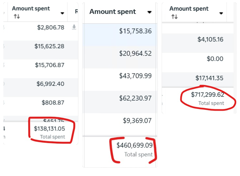Select the $15,625.28 amount cell
Viewport: 240px width, 176px height.
(49, 46)
